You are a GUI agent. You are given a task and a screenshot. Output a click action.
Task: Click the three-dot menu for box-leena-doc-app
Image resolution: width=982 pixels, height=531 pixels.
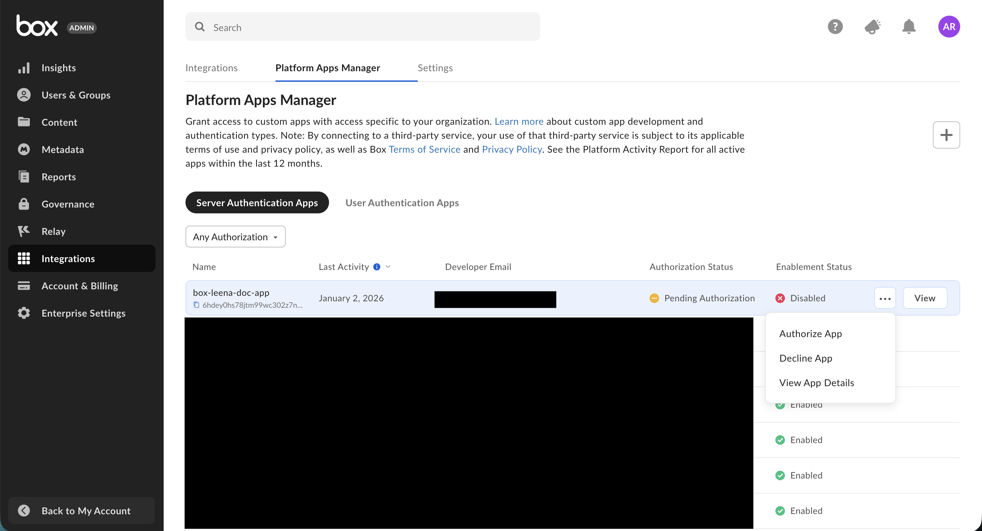pos(884,298)
